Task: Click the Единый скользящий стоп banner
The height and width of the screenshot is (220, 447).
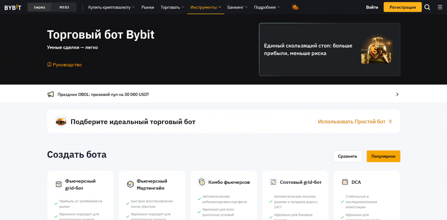Action: 329,50
